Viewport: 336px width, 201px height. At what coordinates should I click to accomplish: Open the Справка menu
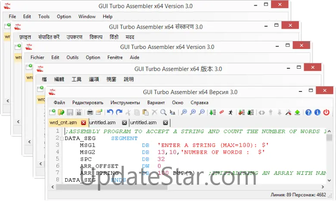[x=199, y=103]
